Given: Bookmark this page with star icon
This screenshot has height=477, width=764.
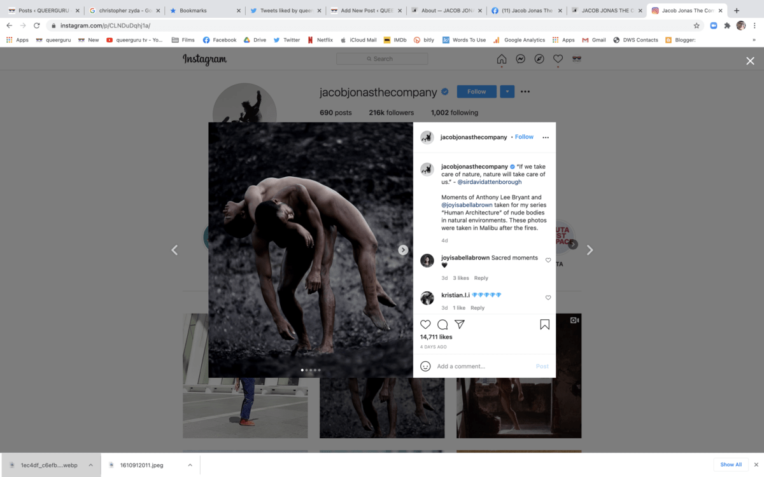Looking at the screenshot, I should (697, 25).
